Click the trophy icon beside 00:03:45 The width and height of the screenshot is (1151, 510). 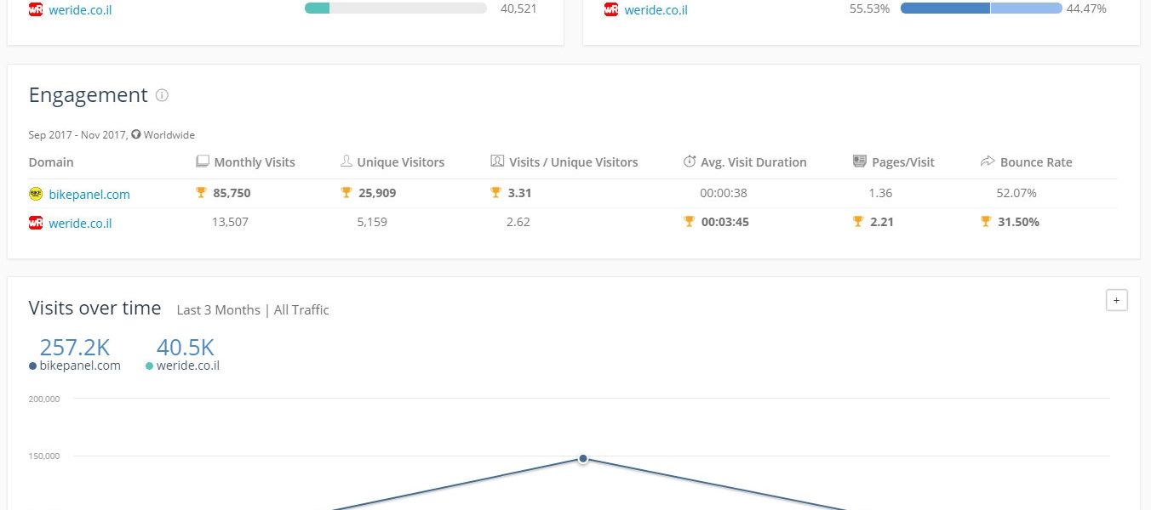coord(689,222)
